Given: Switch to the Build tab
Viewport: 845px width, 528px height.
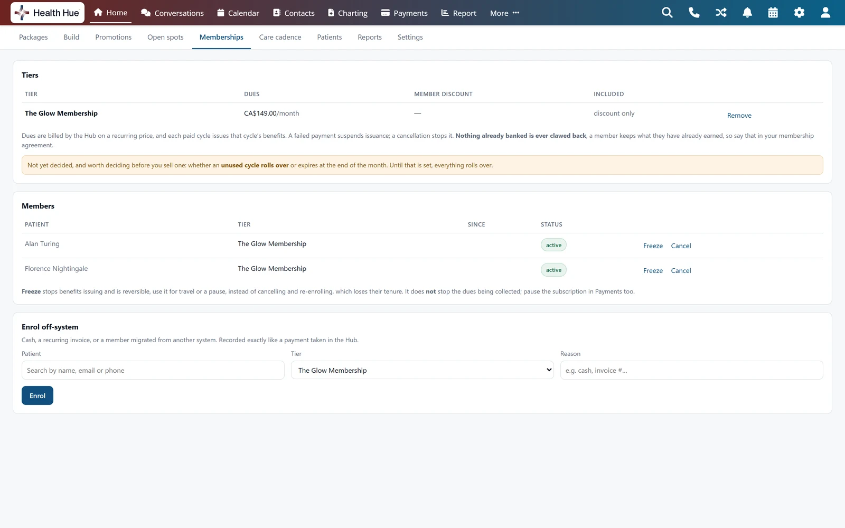Looking at the screenshot, I should (71, 37).
